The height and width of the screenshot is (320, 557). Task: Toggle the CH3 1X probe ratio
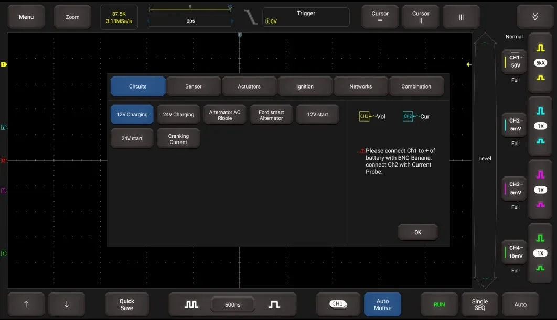pyautogui.click(x=540, y=190)
